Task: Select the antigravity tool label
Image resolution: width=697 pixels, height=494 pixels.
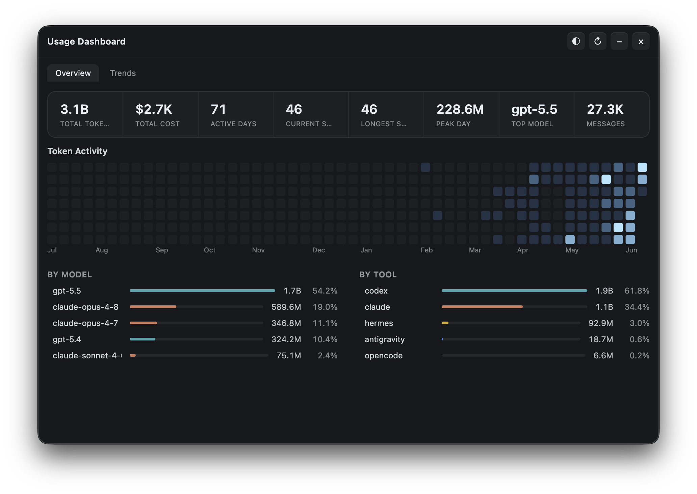Action: [x=385, y=339]
